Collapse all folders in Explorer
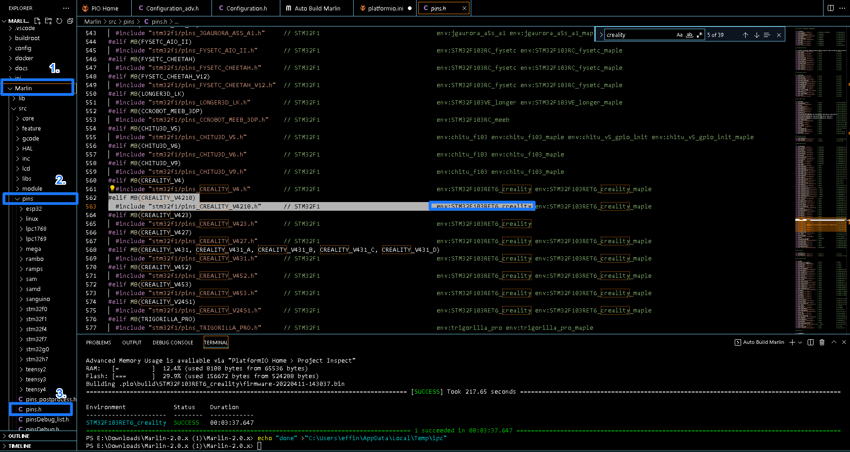This screenshot has height=452, width=850. (x=70, y=21)
